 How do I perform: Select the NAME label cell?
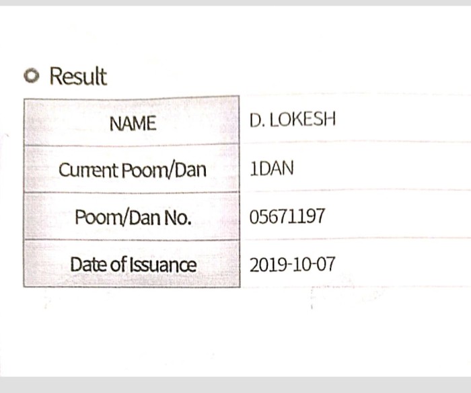[x=133, y=124]
